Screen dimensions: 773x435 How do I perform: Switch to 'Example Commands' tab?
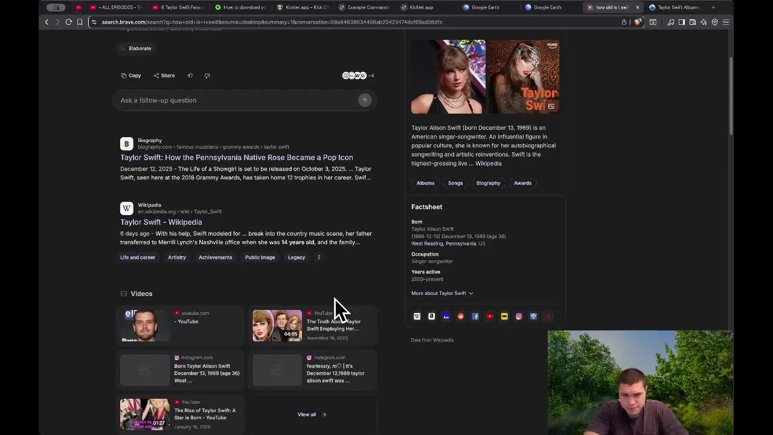coord(365,7)
